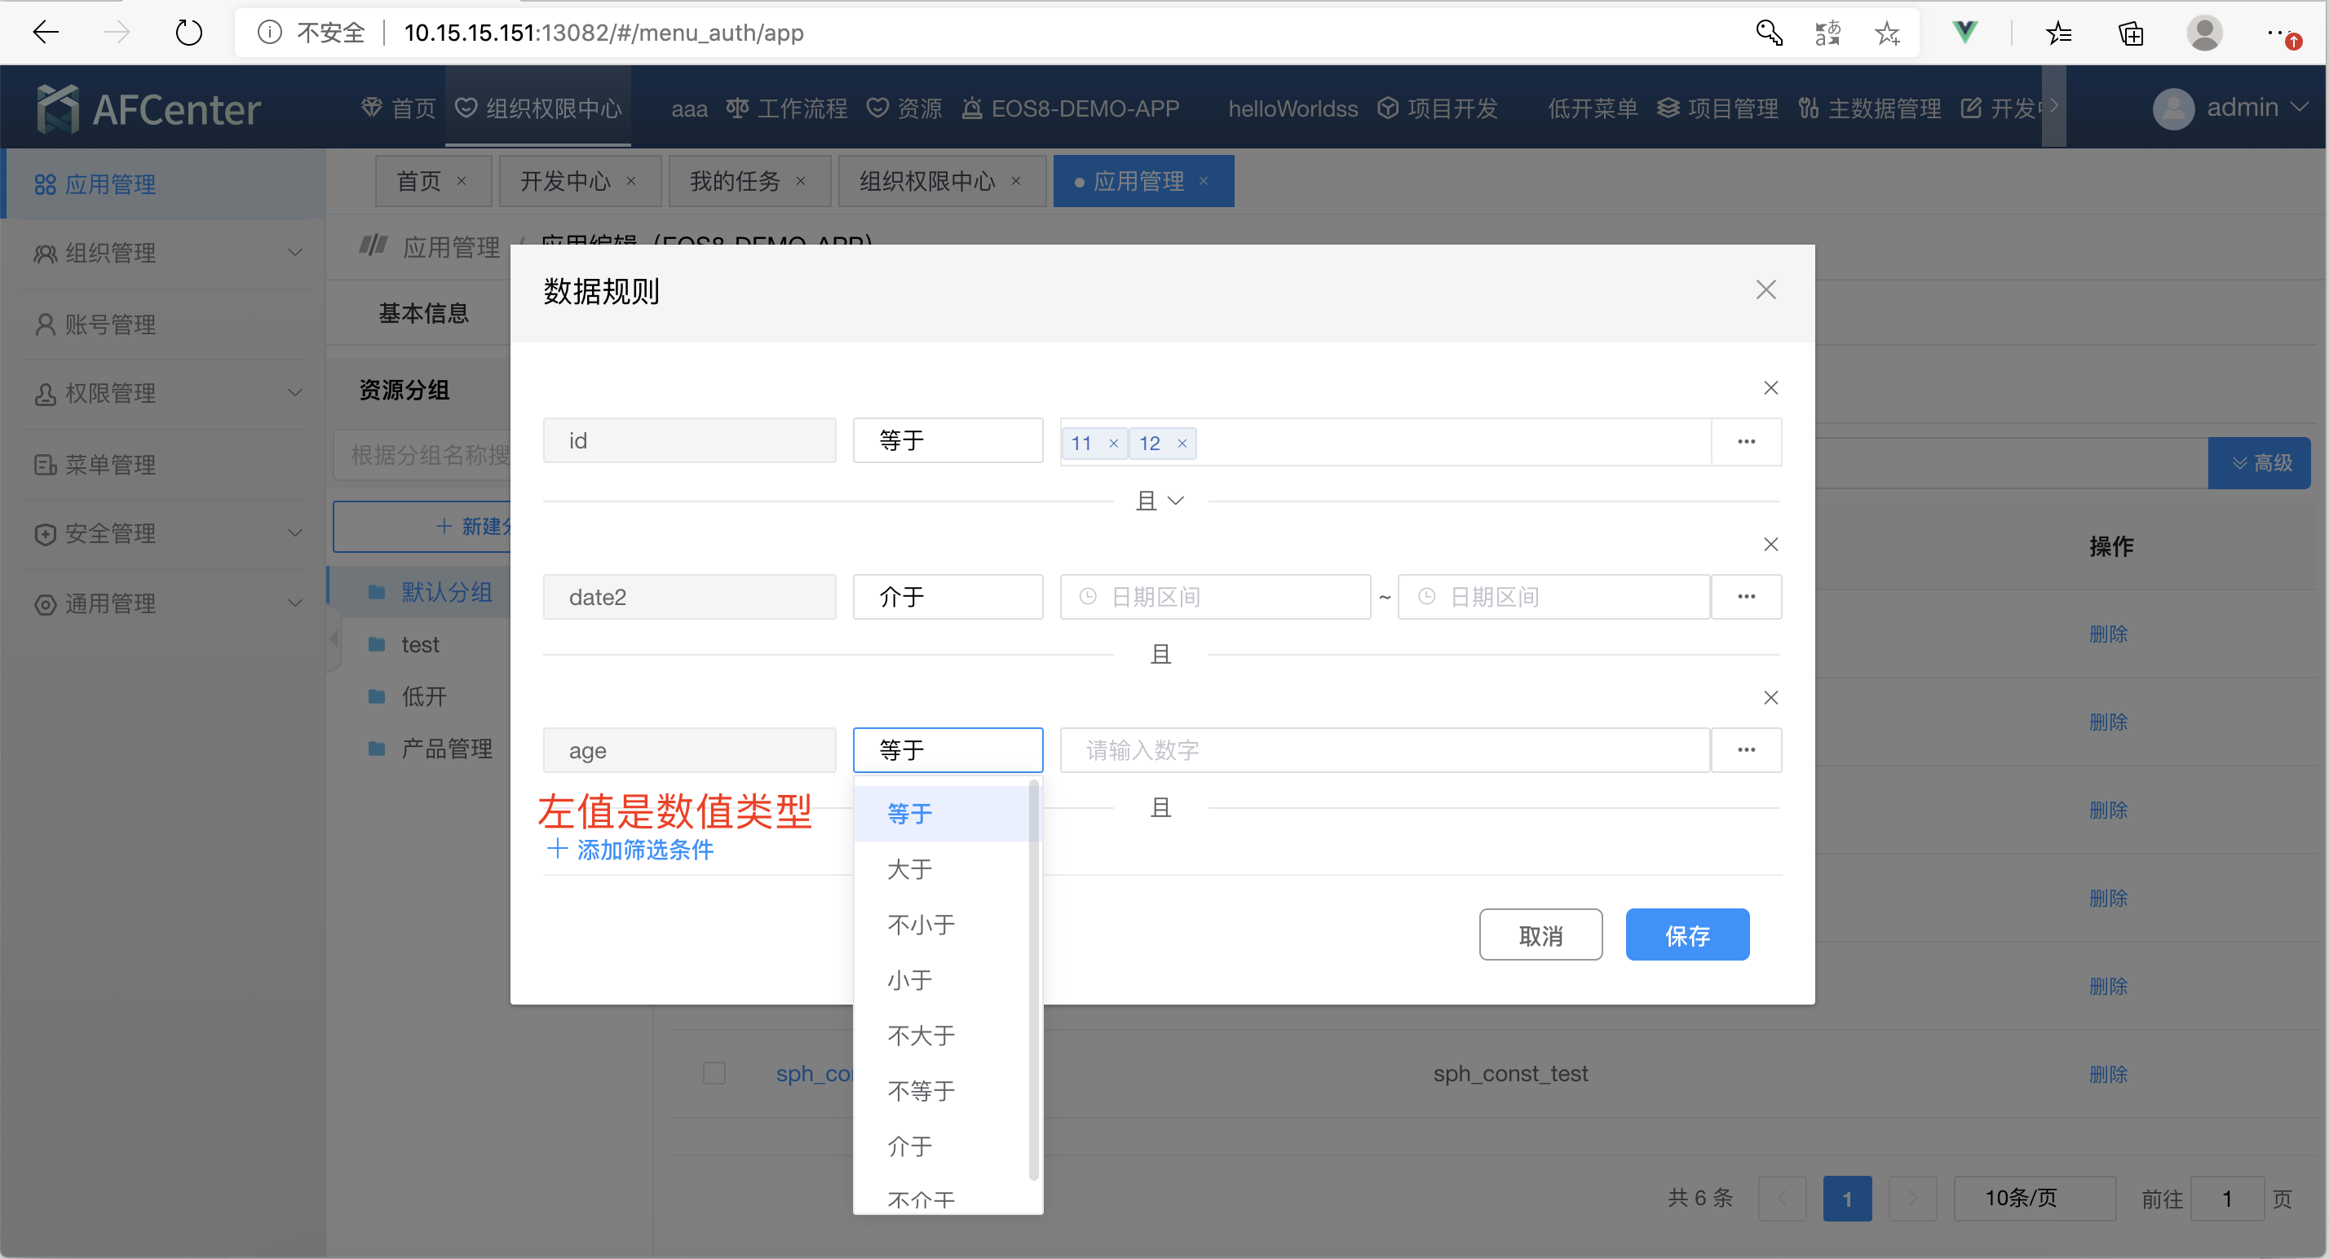Choose 不等于 operator option
Screen dimensions: 2329x1259
click(x=921, y=1091)
